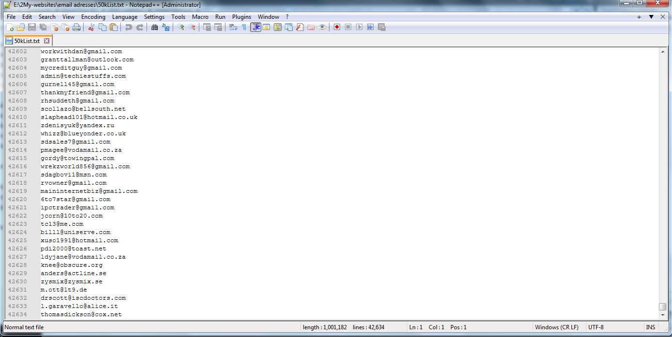Viewport: 672px width, 337px height.
Task: Create a new document with New icon
Action: [10, 27]
